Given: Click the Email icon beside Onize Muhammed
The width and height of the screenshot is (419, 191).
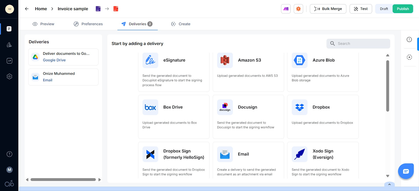Looking at the screenshot, I should click(35, 77).
